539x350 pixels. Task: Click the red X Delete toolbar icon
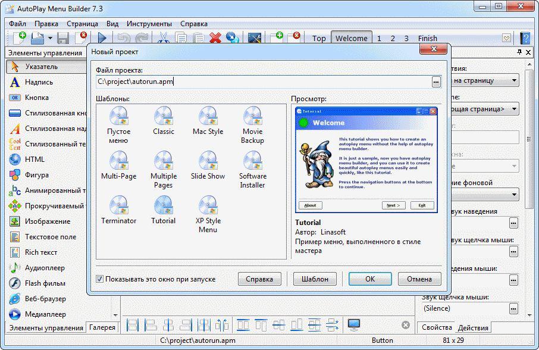215,38
